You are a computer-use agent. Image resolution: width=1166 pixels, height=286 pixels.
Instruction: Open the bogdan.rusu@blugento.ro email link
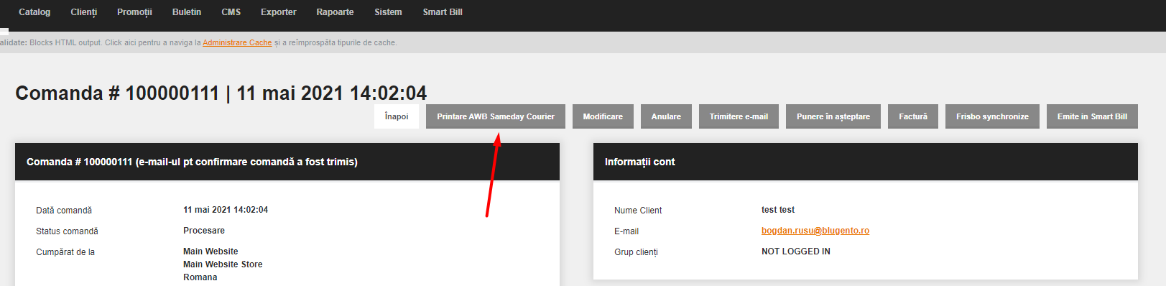pyautogui.click(x=815, y=231)
